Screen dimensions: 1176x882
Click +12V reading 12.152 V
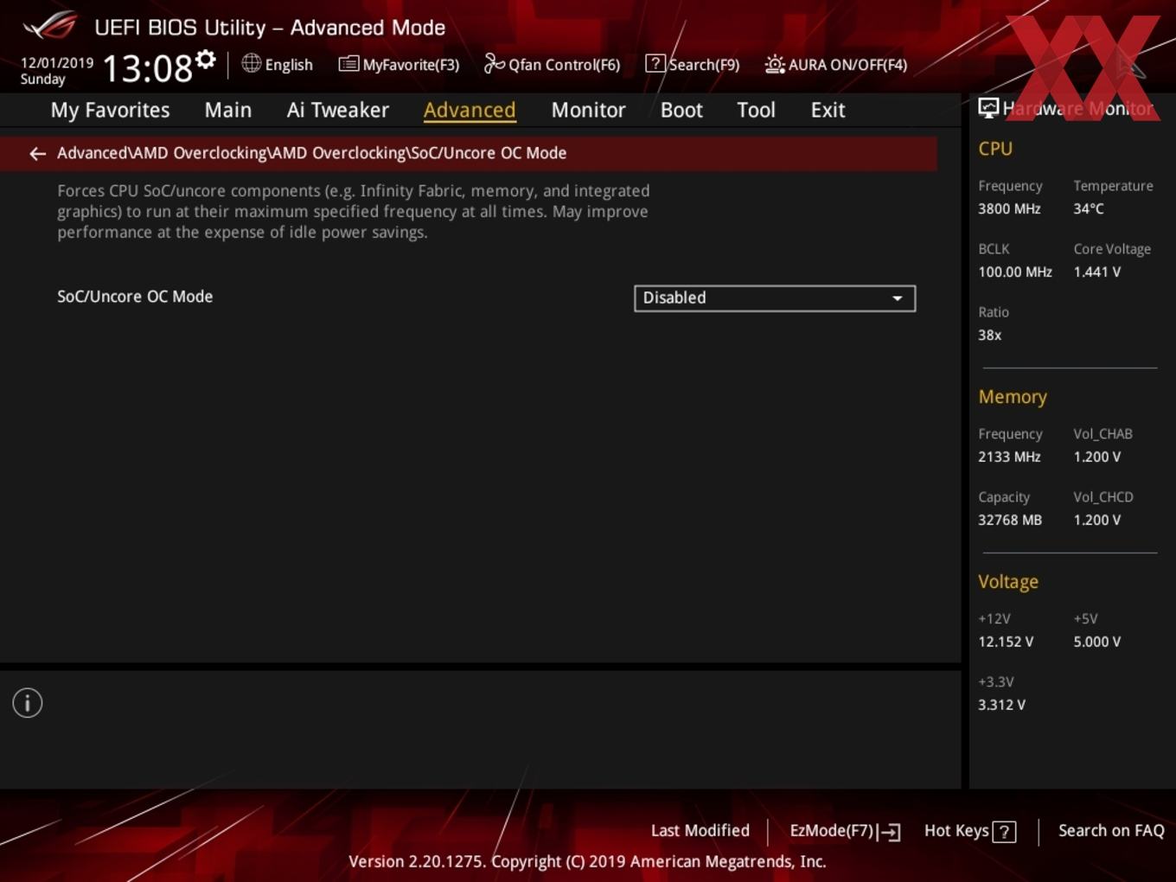[x=1006, y=642]
